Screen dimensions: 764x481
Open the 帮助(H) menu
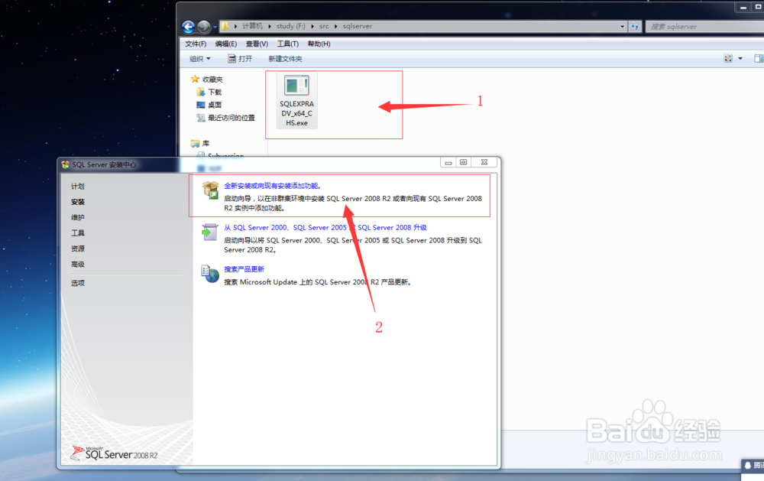tap(319, 44)
